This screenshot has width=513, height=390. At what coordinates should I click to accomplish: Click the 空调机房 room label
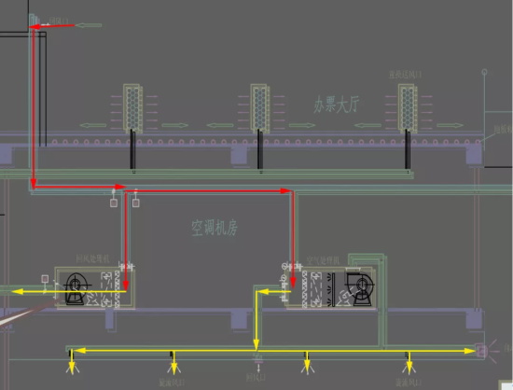[x=215, y=228]
